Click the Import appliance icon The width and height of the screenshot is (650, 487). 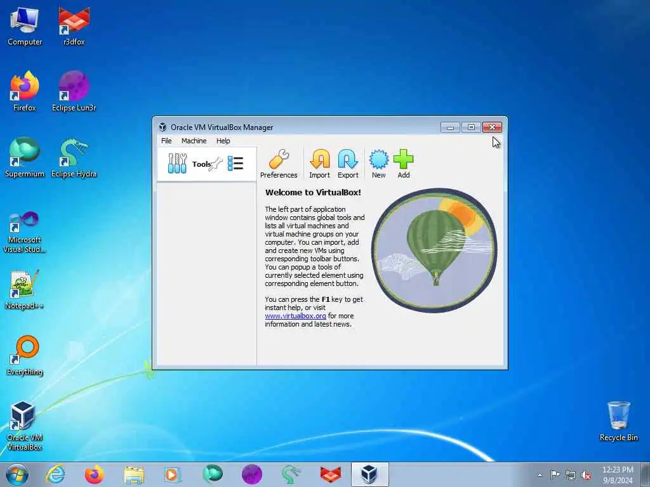pyautogui.click(x=320, y=164)
